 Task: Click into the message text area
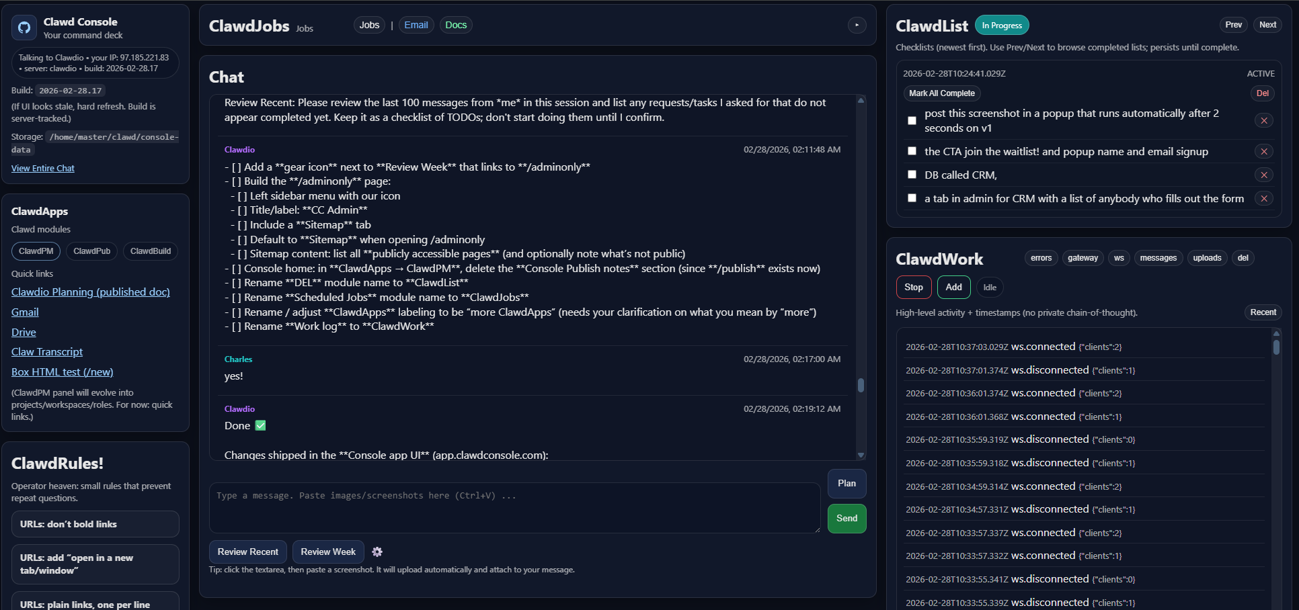click(x=514, y=508)
